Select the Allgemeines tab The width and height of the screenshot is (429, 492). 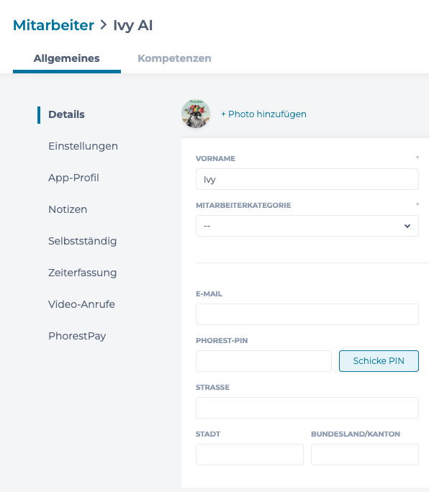[66, 58]
